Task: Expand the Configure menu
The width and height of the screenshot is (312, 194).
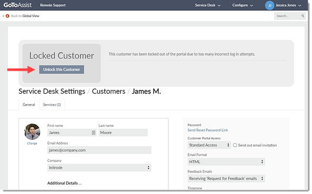Action: 242,5
